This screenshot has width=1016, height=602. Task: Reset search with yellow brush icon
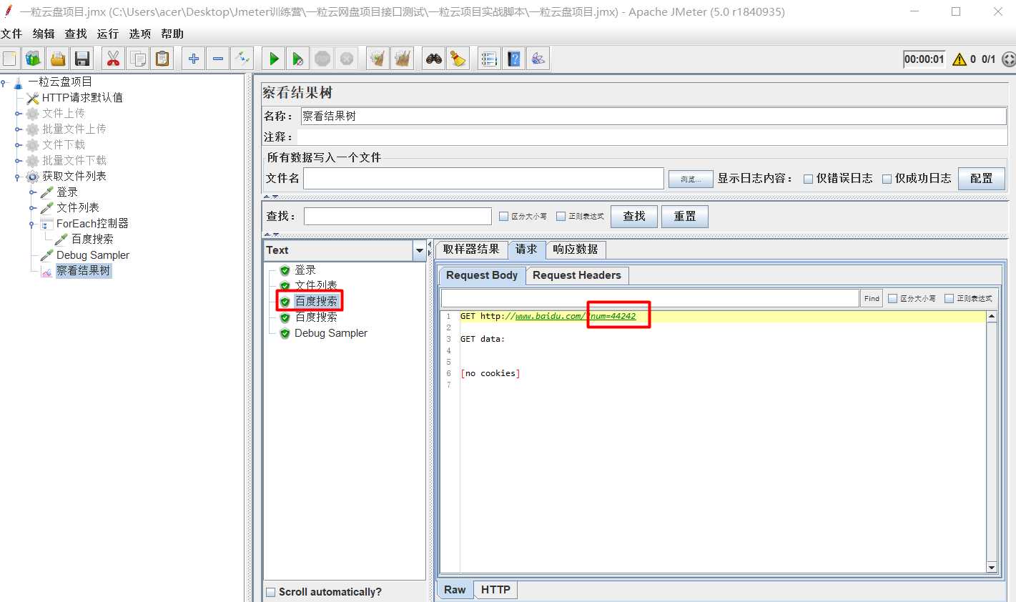coord(458,59)
